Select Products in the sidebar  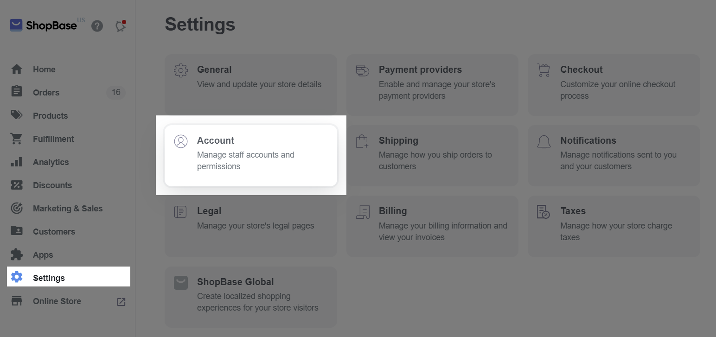click(50, 116)
